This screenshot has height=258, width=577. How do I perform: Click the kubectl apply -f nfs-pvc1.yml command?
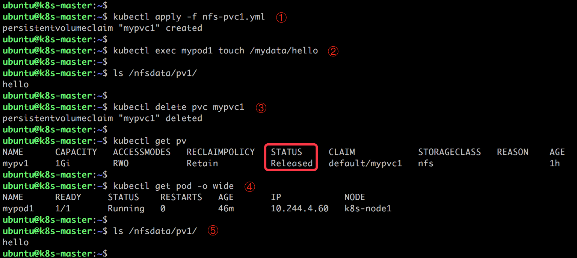pos(189,17)
